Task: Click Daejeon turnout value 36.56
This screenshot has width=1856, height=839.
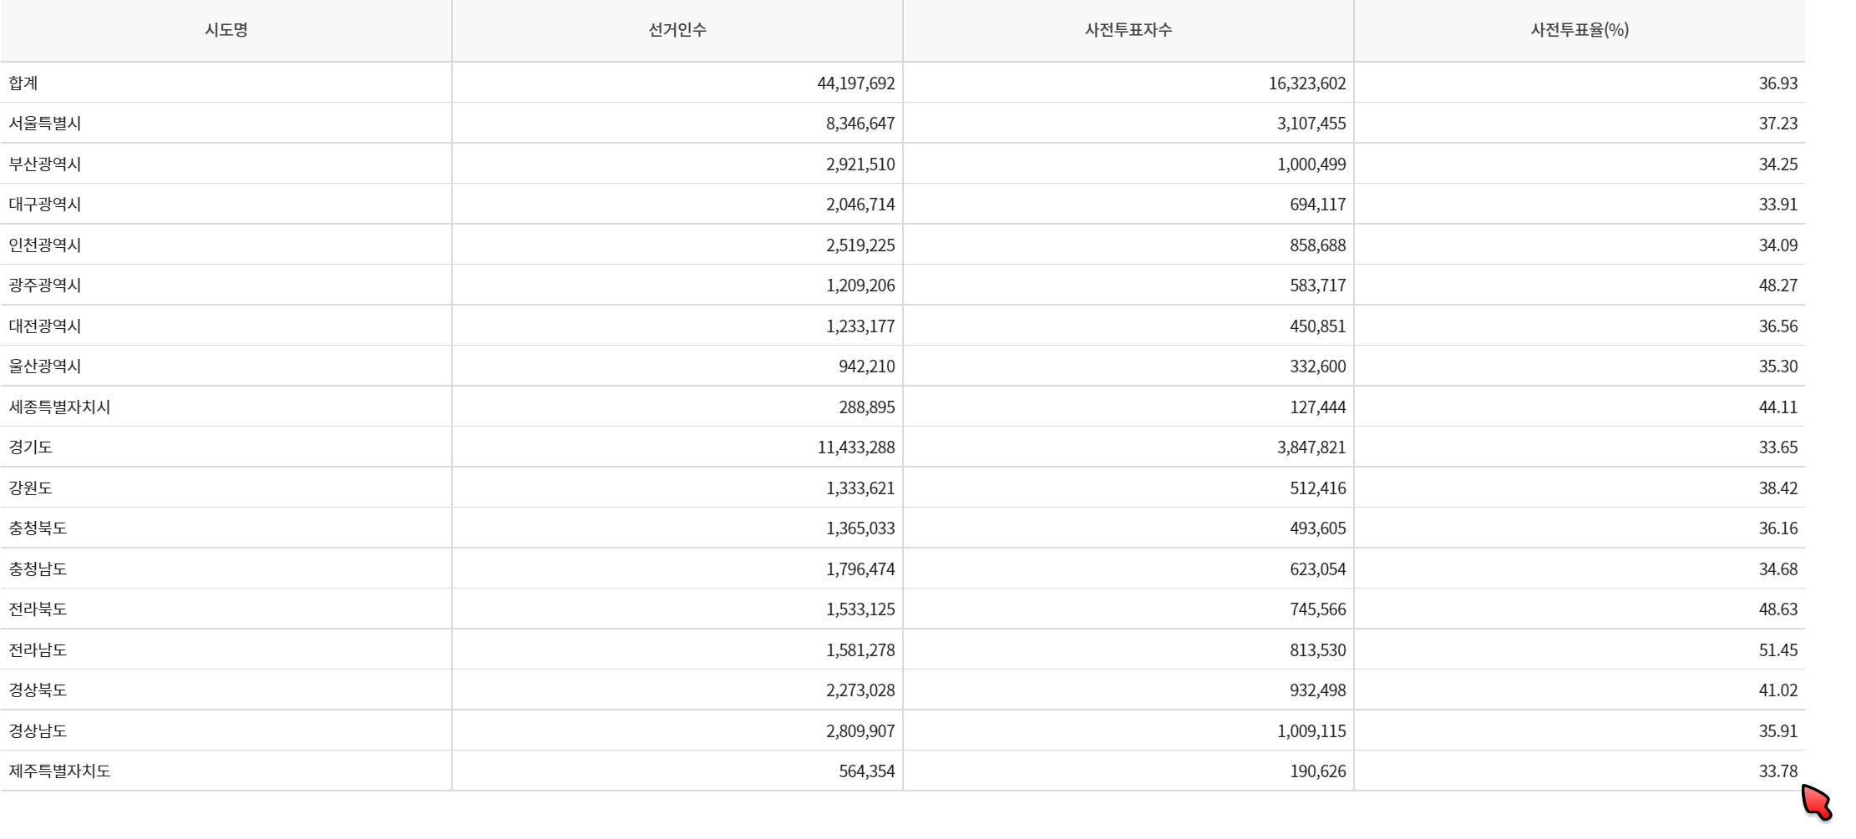Action: pos(1778,326)
